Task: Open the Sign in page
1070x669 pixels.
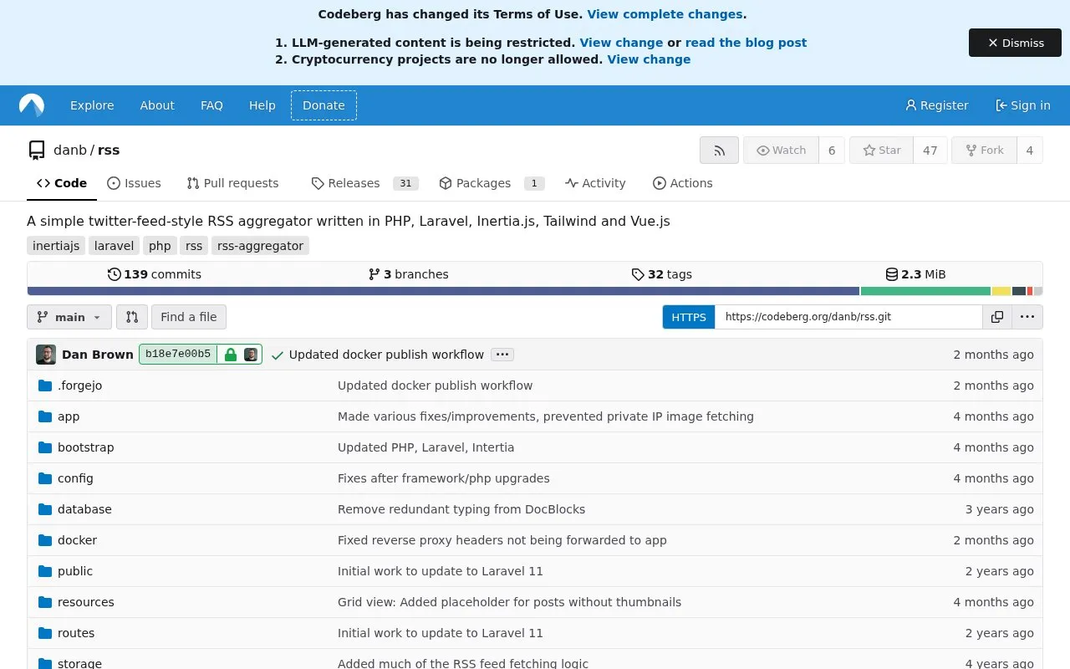Action: 1022,105
